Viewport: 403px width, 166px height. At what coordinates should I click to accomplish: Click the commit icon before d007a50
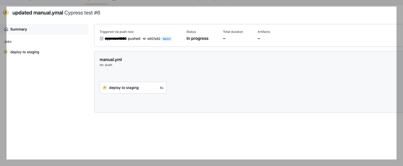(144, 38)
